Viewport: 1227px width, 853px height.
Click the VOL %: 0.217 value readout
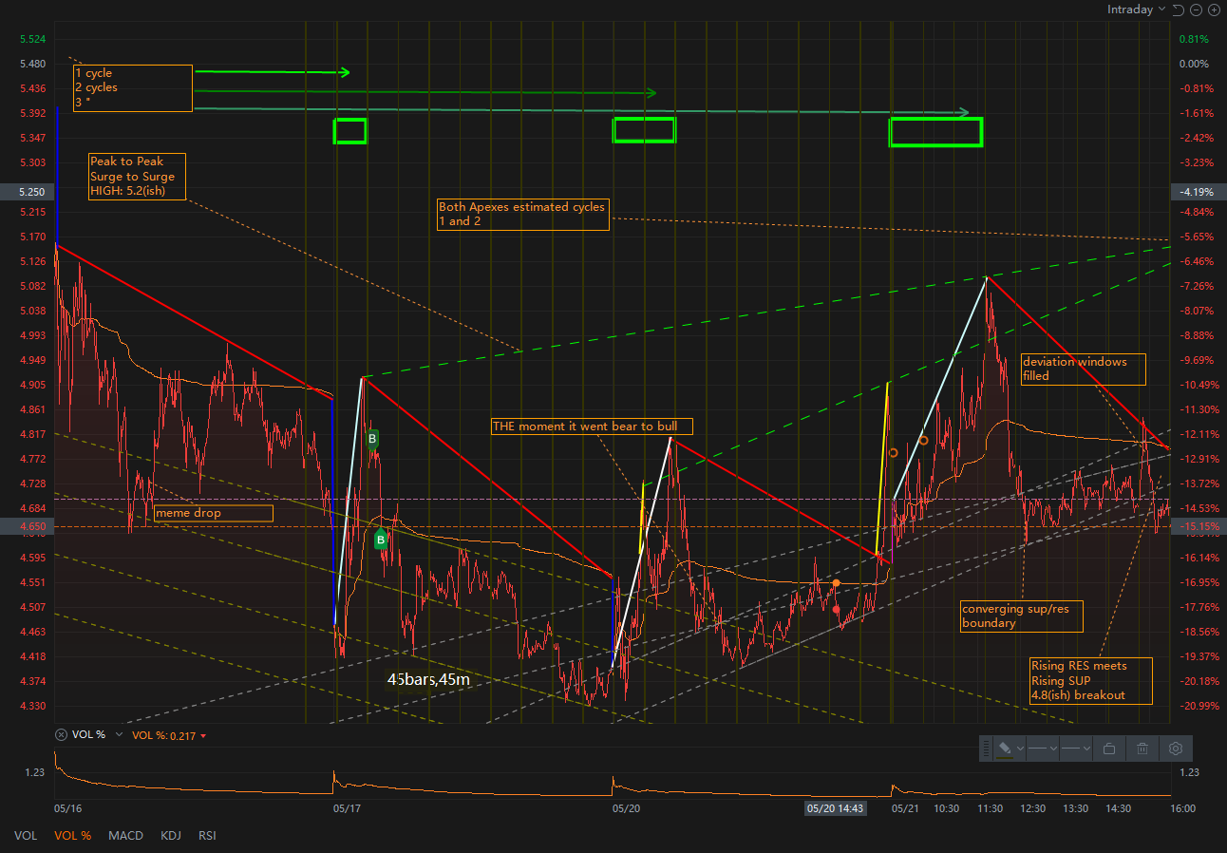[163, 735]
